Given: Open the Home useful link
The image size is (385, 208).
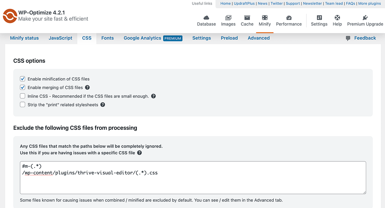Looking at the screenshot, I should [226, 3].
